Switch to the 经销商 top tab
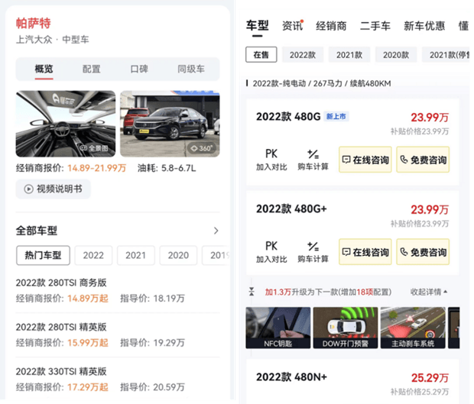This screenshot has width=474, height=404. click(x=331, y=26)
